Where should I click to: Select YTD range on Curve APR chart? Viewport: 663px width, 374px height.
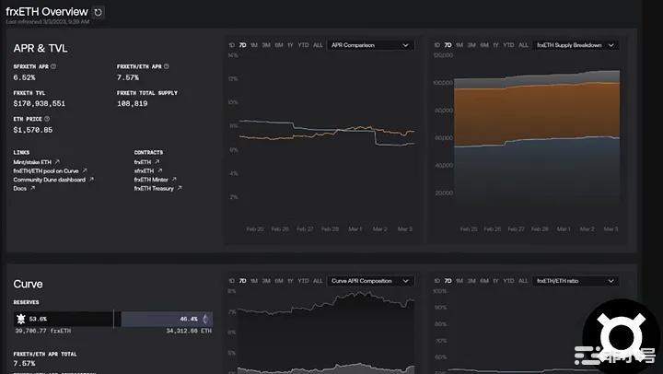click(x=302, y=280)
